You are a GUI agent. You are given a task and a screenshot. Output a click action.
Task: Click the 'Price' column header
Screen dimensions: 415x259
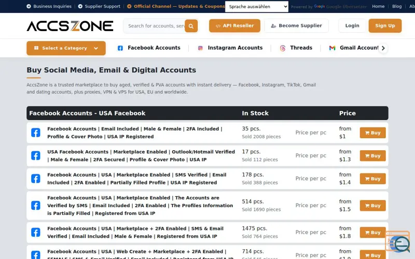click(347, 113)
